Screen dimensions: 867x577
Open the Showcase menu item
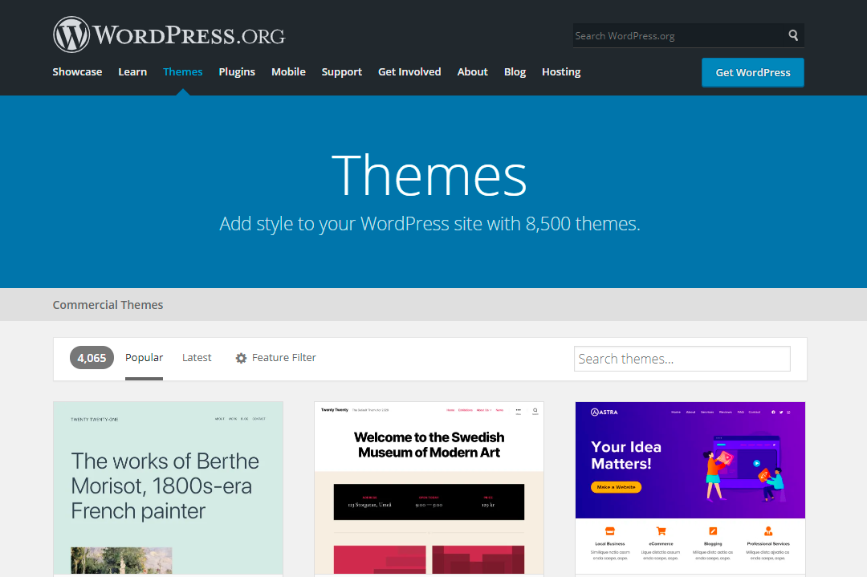pos(77,71)
